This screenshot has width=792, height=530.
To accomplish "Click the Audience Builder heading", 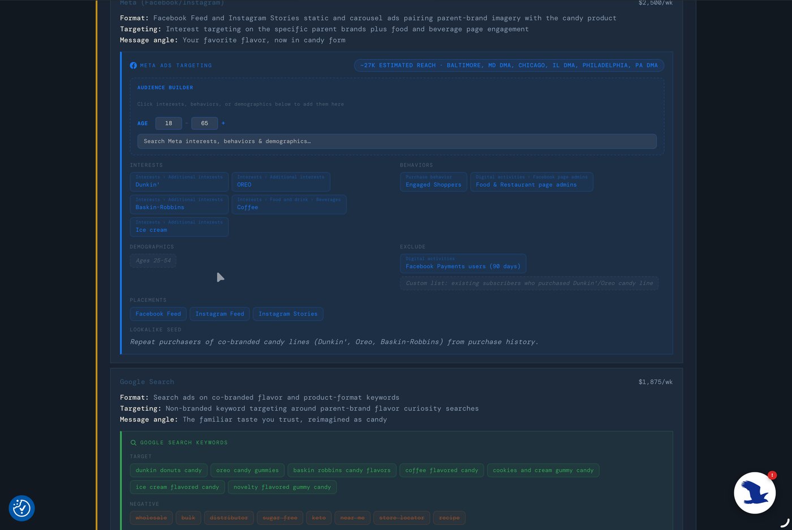I will click(x=165, y=88).
